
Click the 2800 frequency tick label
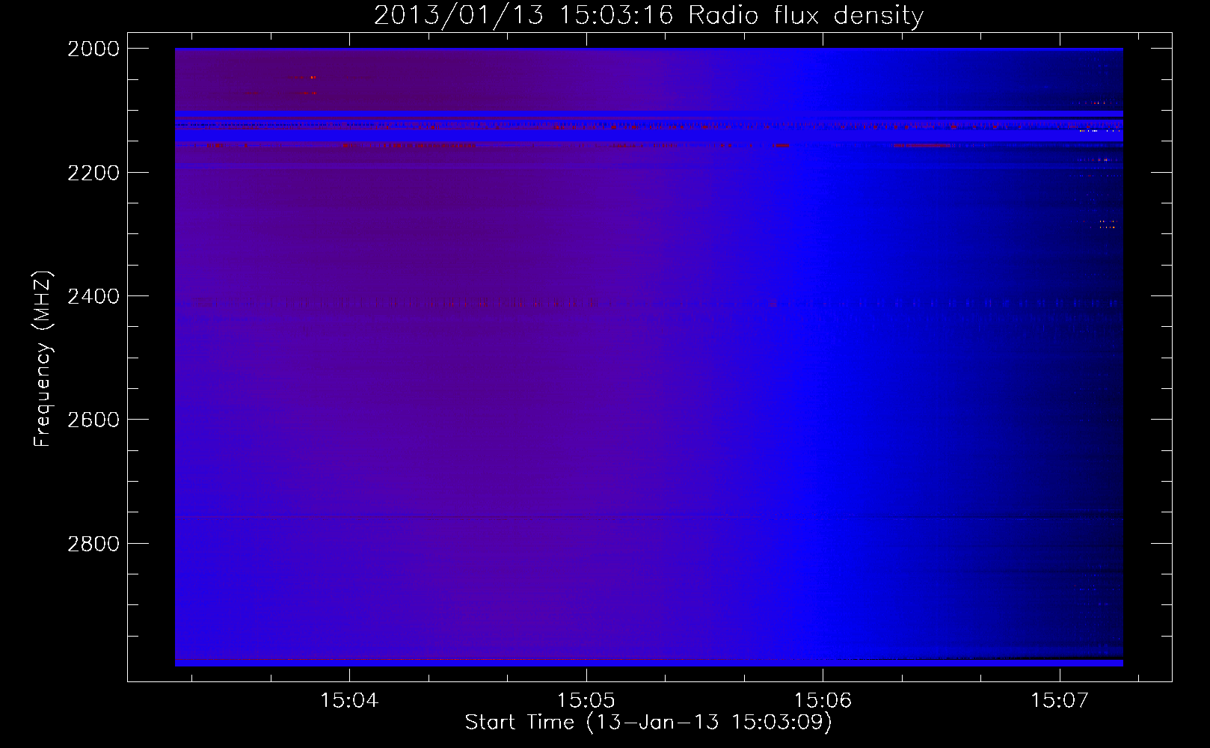click(93, 543)
